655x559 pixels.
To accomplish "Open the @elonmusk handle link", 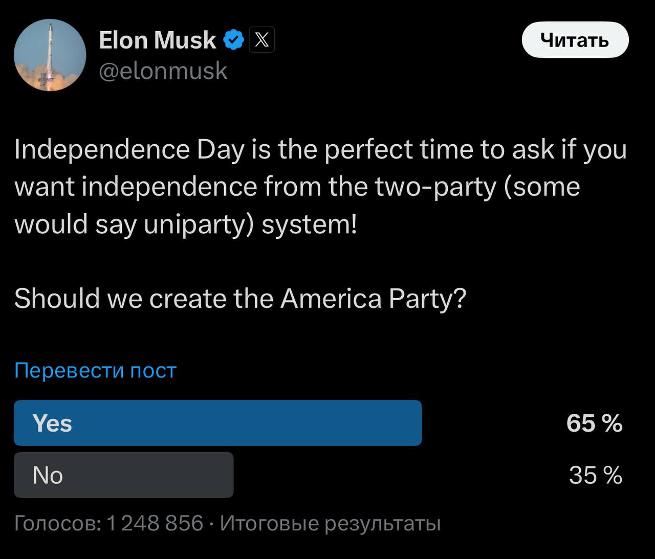I will pos(163,71).
